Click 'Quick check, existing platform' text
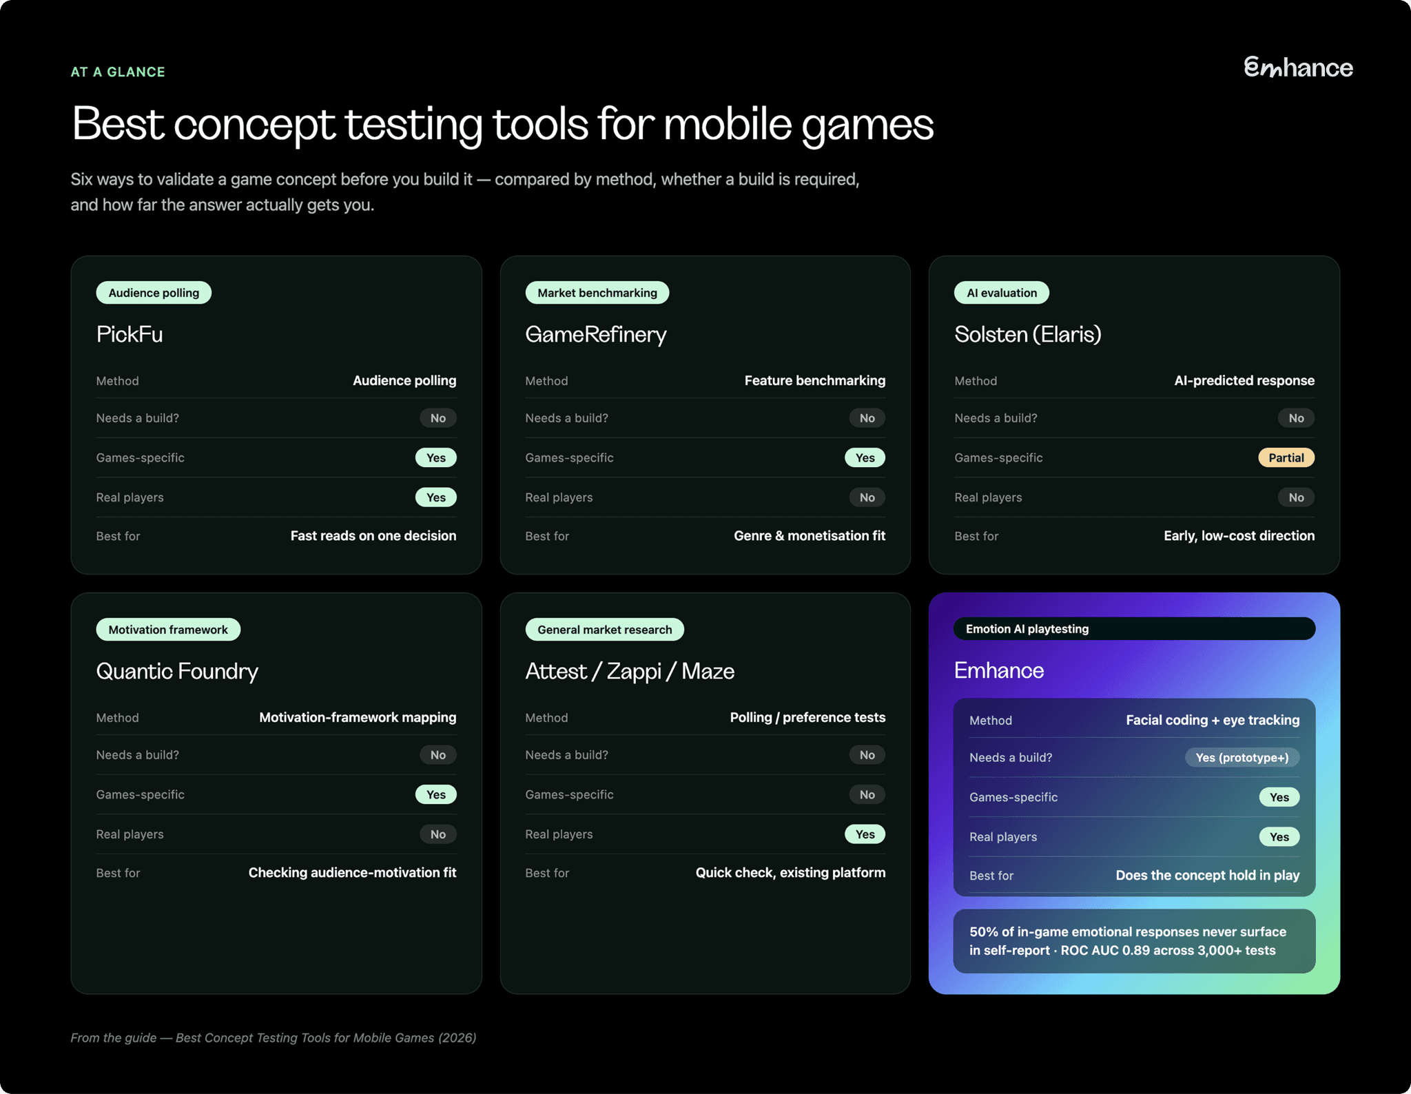1411x1094 pixels. point(790,873)
